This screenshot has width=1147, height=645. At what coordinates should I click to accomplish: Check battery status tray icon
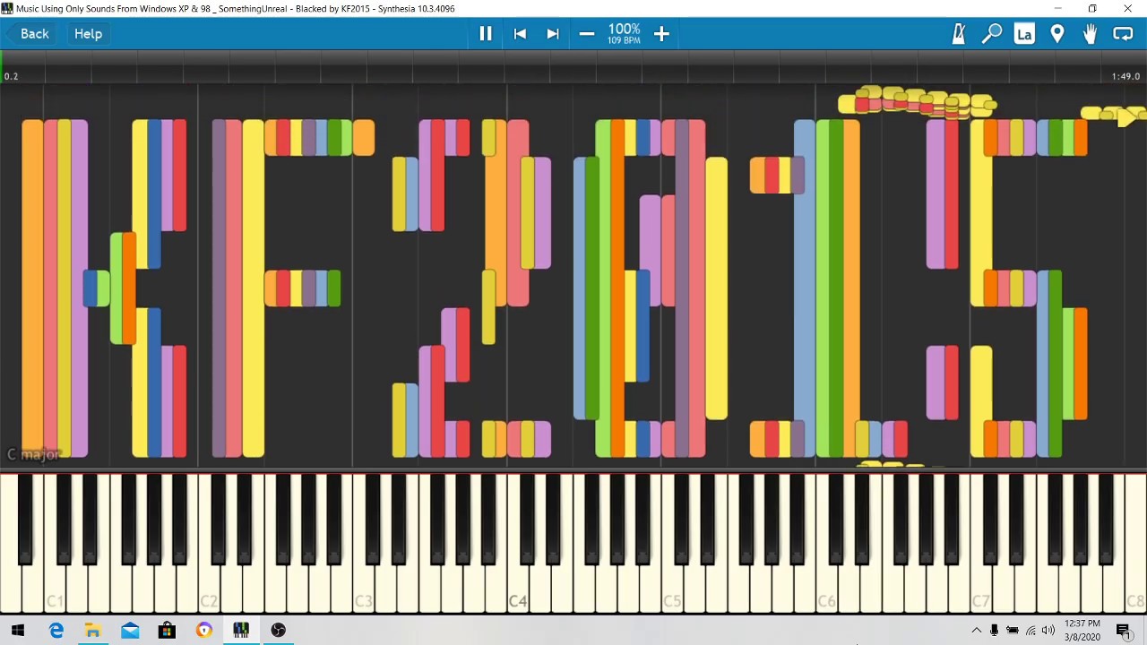(1013, 631)
